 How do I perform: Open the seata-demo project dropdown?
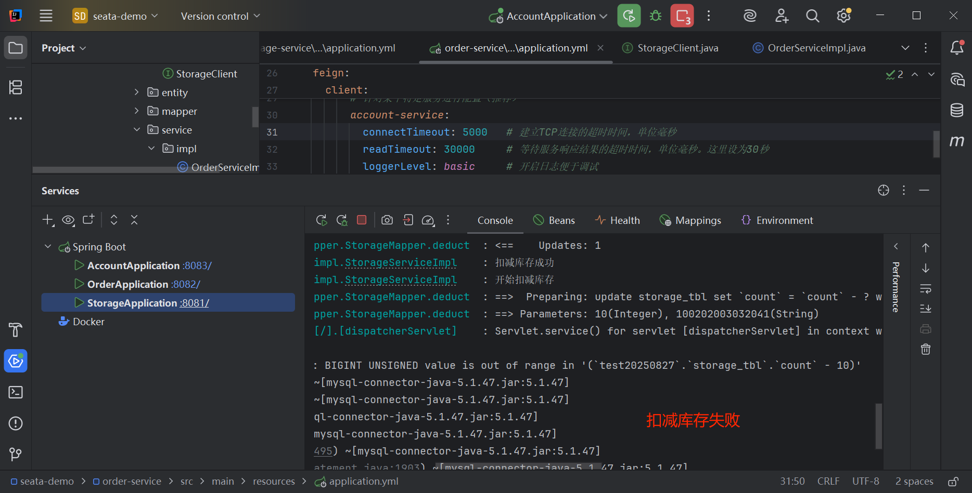[x=115, y=16]
